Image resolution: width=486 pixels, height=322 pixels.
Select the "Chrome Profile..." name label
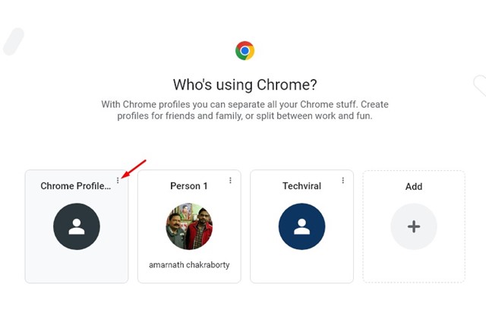pyautogui.click(x=76, y=186)
